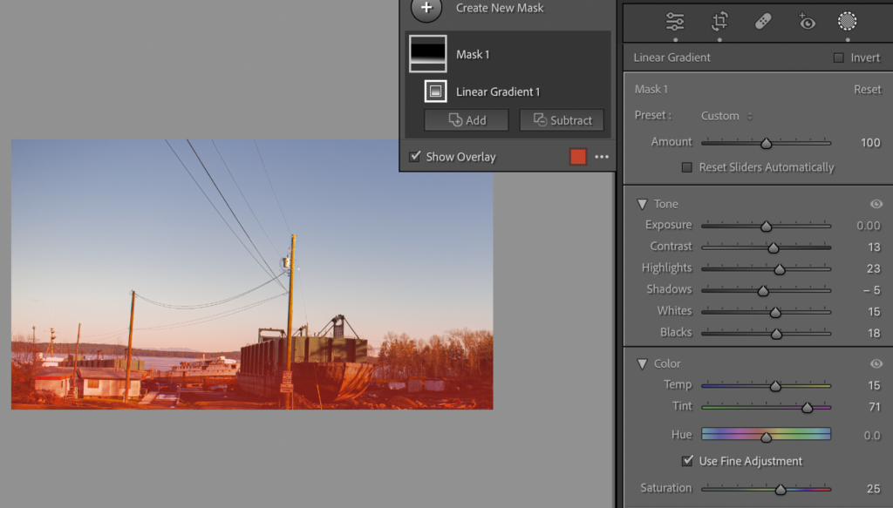Click the Add button
The width and height of the screenshot is (893, 508).
(x=467, y=120)
